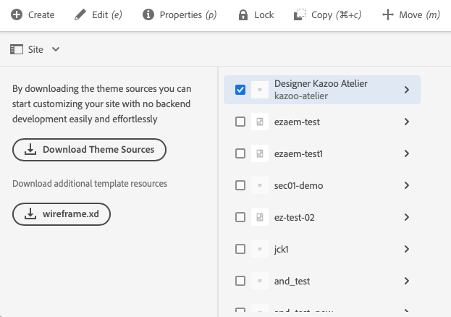Open Properties via the info icon

[148, 14]
